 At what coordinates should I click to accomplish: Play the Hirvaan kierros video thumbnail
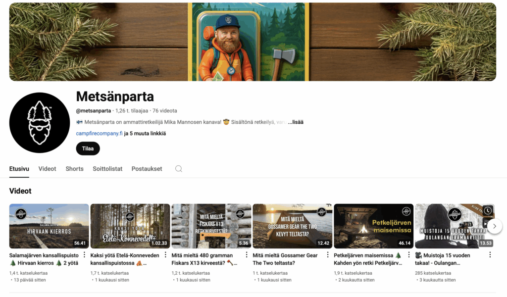(49, 226)
